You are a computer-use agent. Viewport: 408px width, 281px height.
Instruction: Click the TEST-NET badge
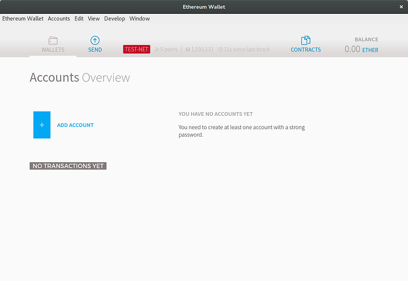[x=137, y=49]
